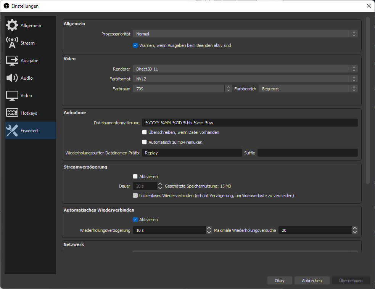Image resolution: width=375 pixels, height=289 pixels.
Task: Click the Ausgabe monitor-arrow icon
Action: pyautogui.click(x=12, y=61)
